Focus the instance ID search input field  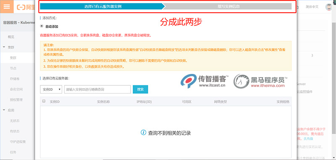[97, 89]
